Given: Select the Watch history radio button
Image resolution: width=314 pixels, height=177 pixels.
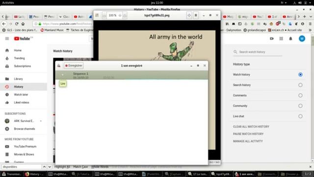Looking at the screenshot, I should [x=300, y=74].
